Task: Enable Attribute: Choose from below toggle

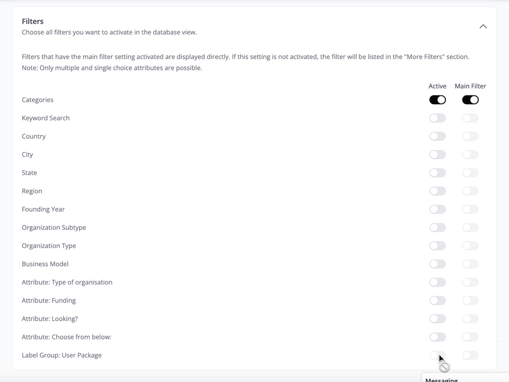Action: (x=437, y=337)
